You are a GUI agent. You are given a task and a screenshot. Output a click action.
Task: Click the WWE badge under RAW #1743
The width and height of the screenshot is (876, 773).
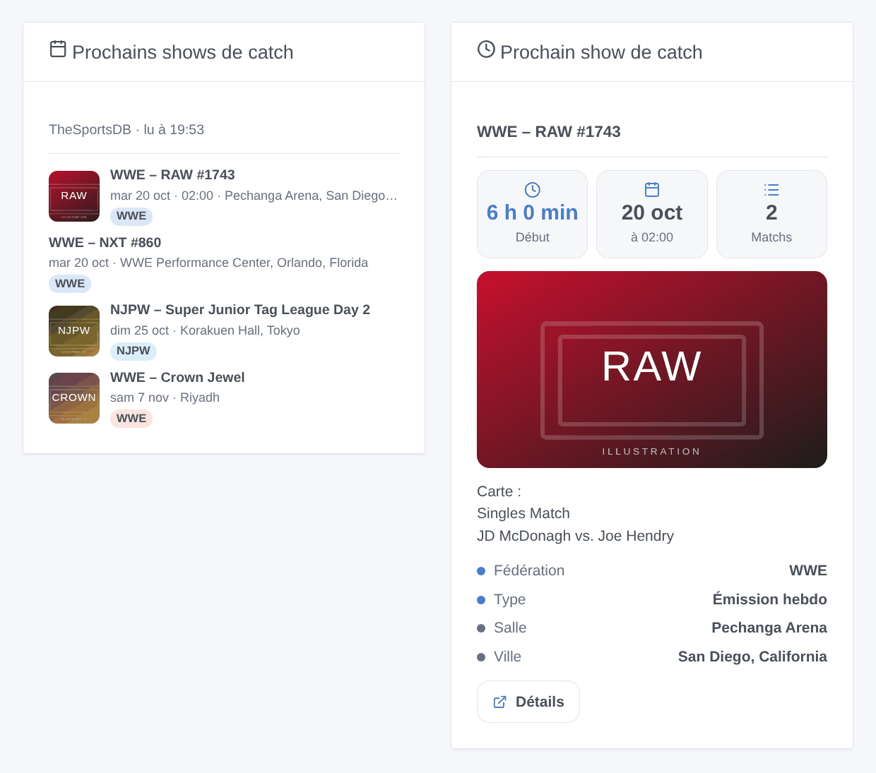click(x=131, y=216)
